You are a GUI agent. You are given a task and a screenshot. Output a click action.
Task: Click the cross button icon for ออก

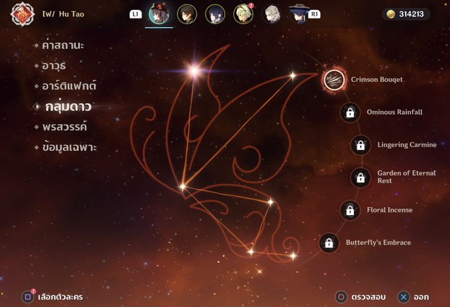(x=404, y=296)
